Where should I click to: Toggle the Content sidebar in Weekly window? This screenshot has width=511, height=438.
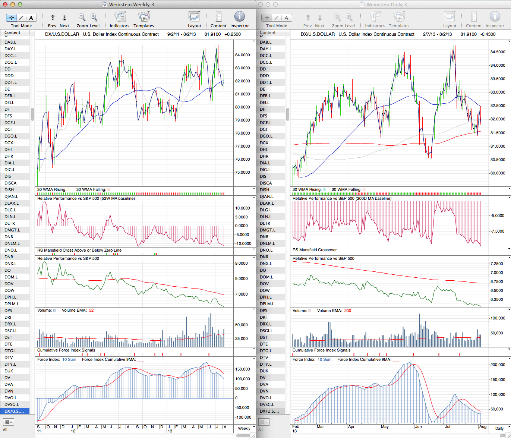pyautogui.click(x=218, y=18)
